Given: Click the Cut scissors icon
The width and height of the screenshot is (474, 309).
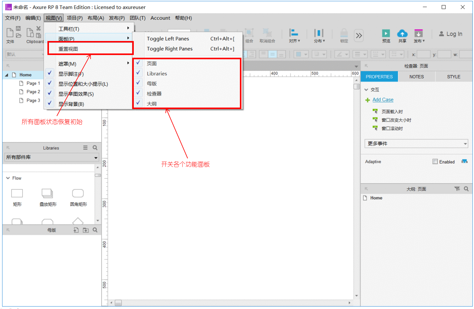Looking at the screenshot, I should click(x=39, y=29).
